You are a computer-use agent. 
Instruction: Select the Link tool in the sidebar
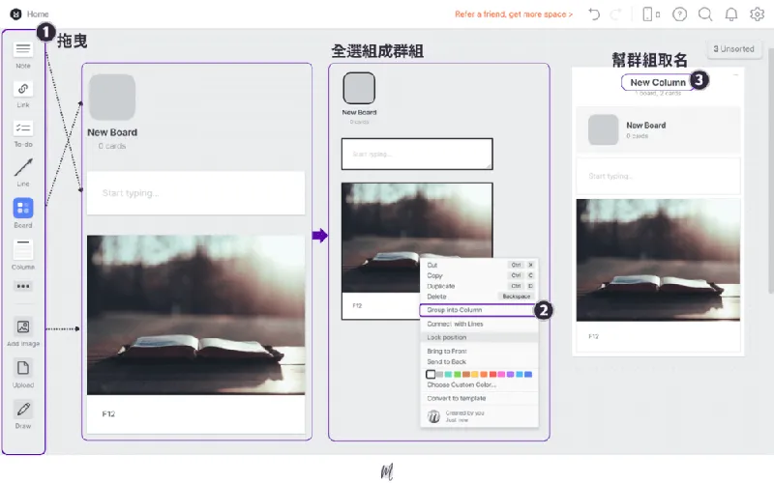(22, 89)
